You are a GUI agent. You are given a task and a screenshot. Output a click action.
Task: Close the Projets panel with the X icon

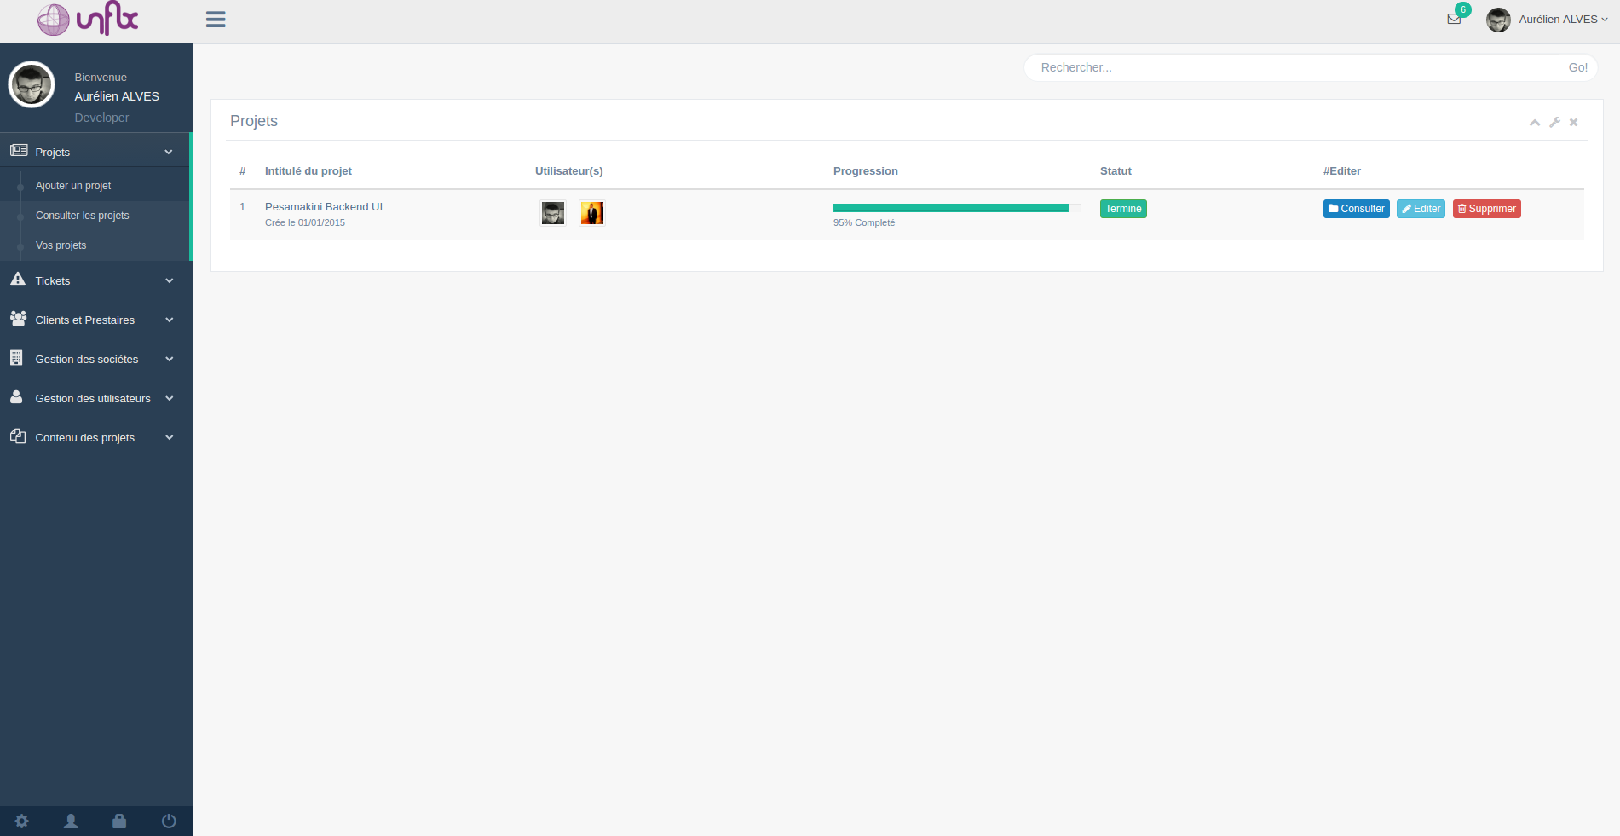[x=1574, y=122]
